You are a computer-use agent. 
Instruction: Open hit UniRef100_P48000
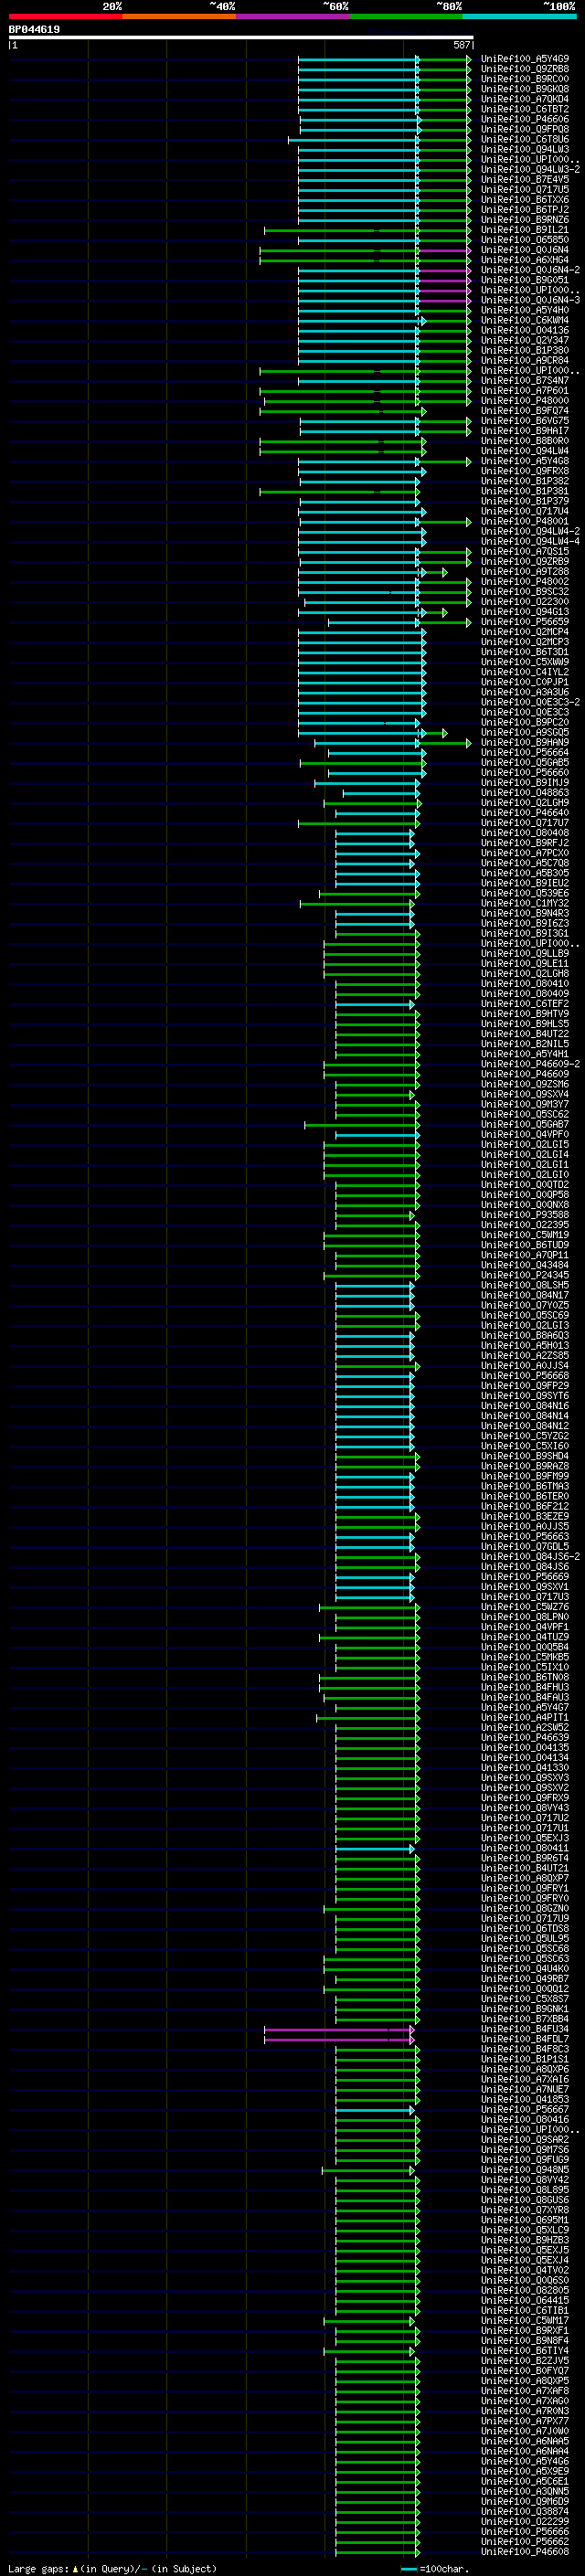pos(525,400)
